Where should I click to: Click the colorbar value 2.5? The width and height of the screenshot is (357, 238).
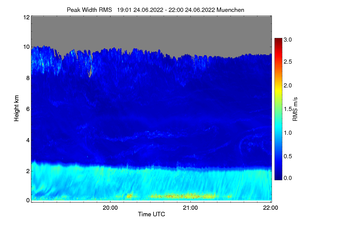coord(287,62)
